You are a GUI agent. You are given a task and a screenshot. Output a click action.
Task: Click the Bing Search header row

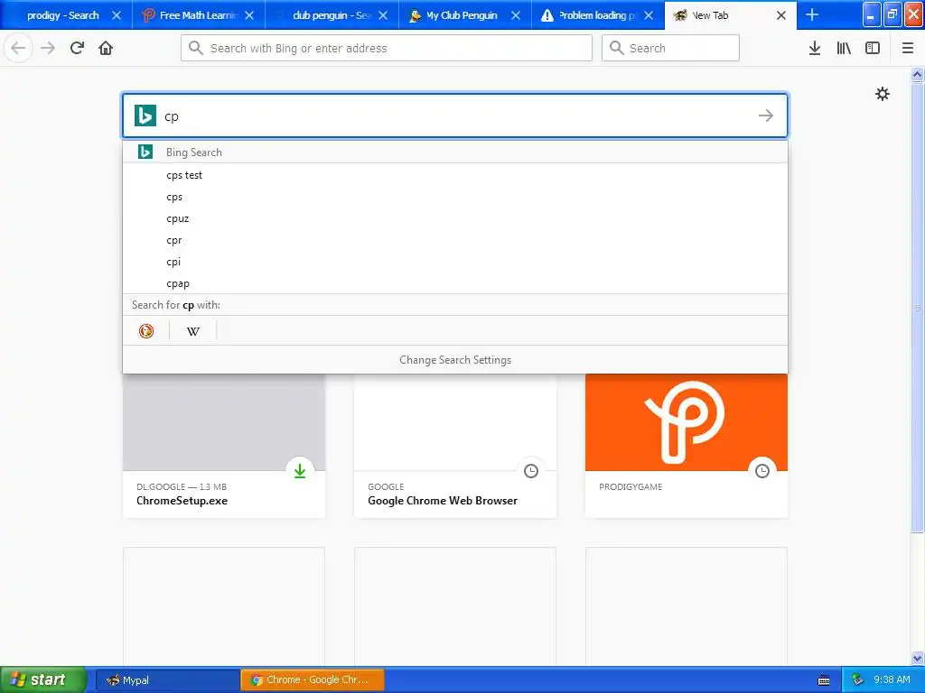(455, 152)
